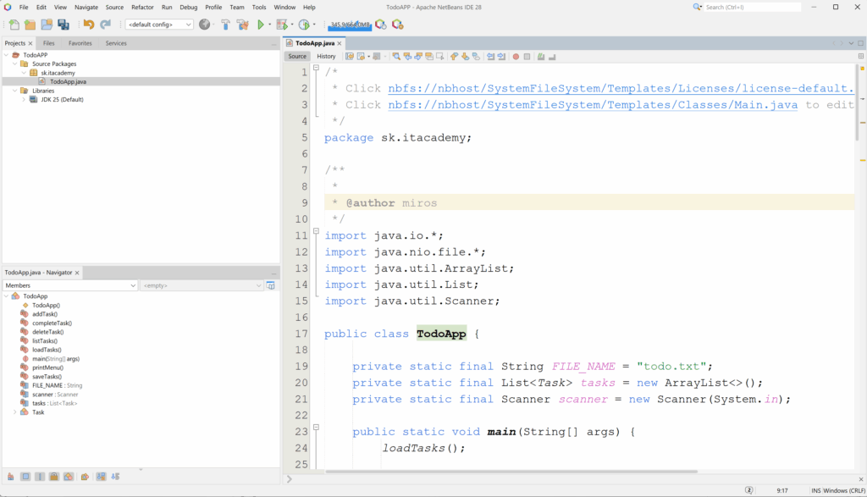Click the Source view button
The image size is (867, 497).
tap(297, 57)
